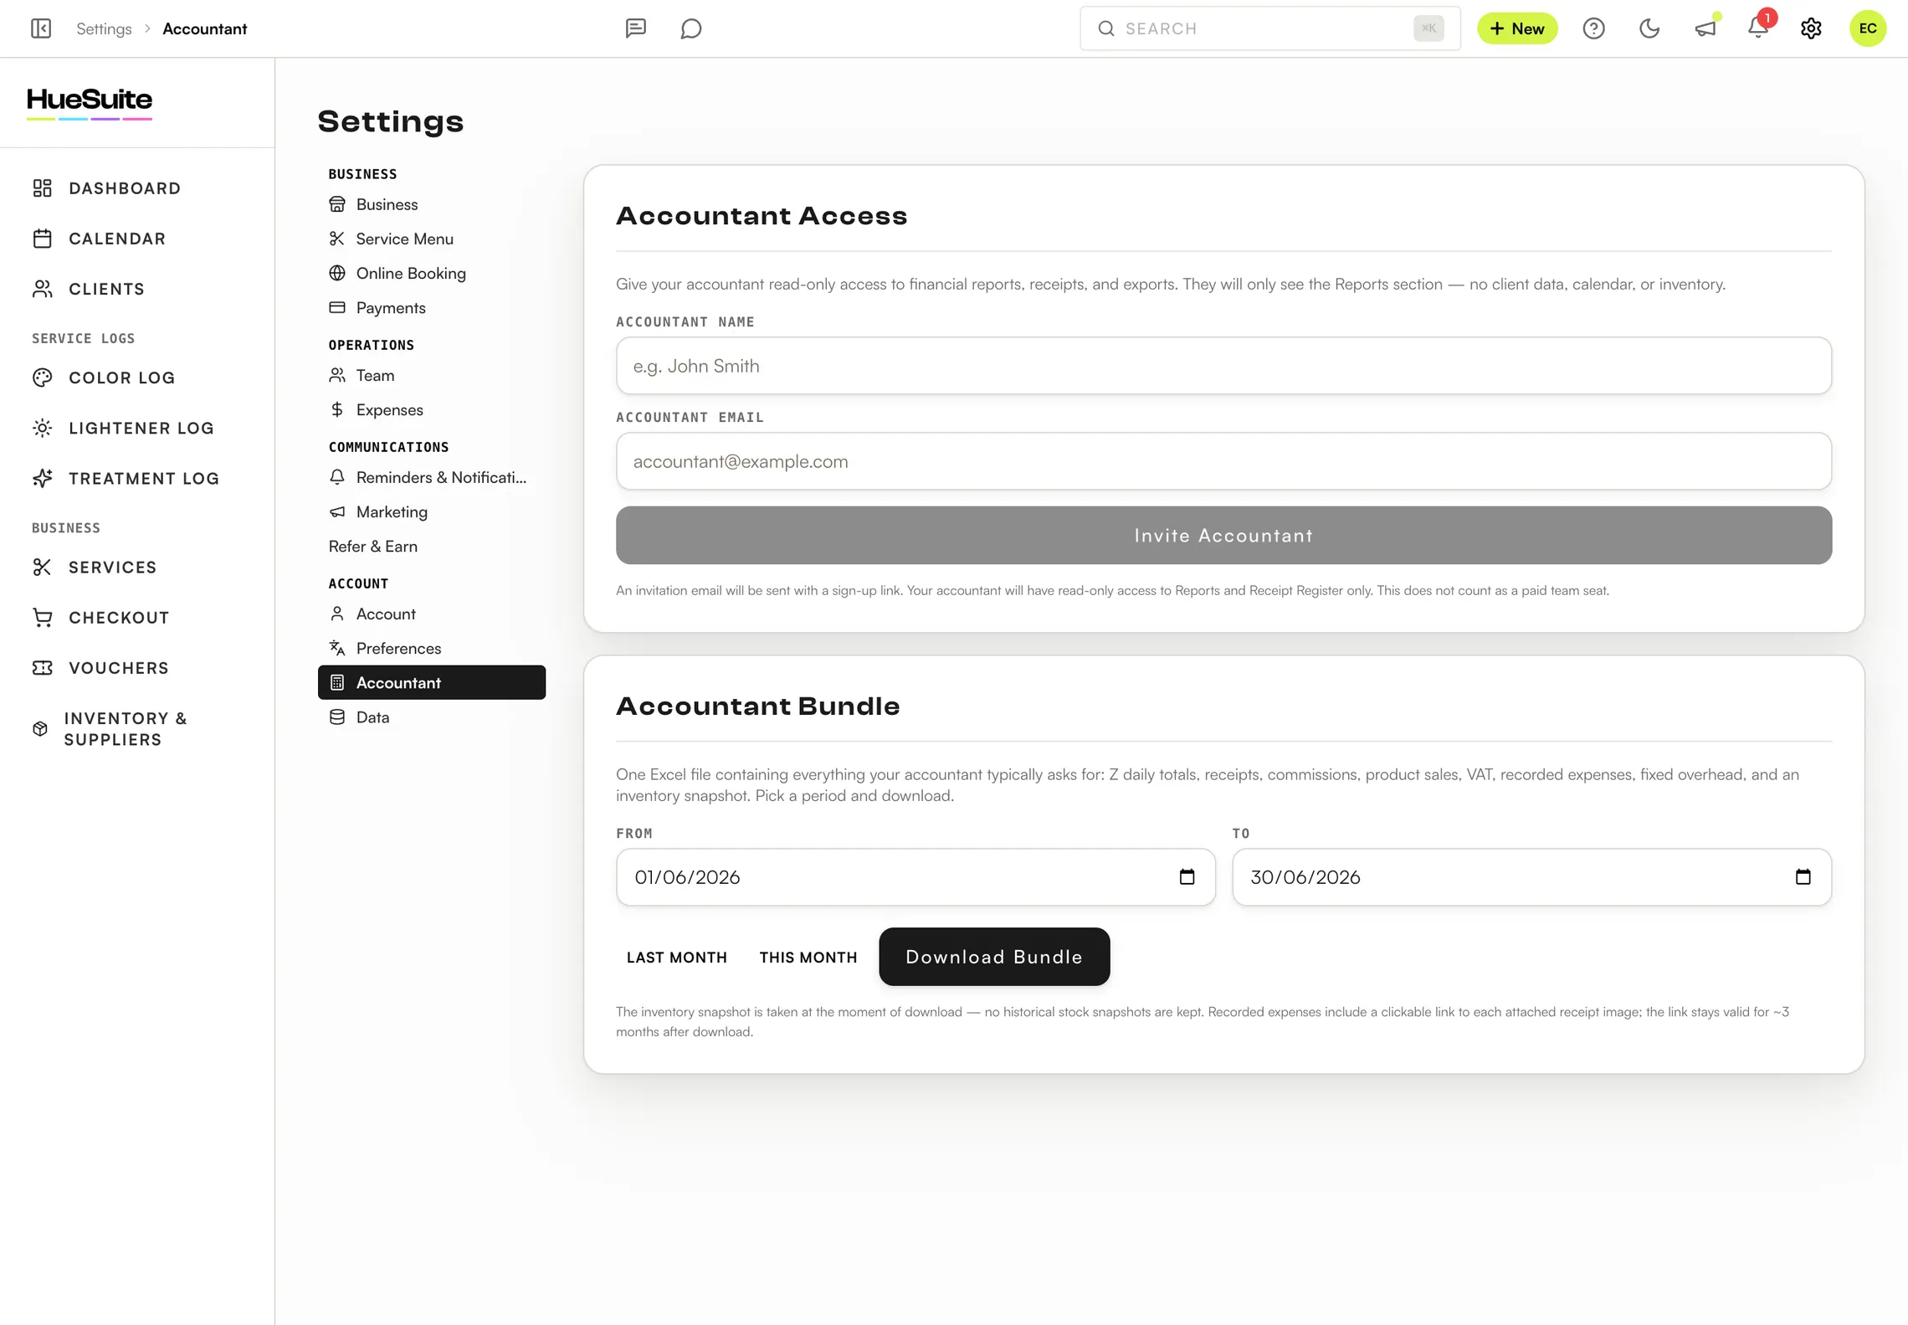Open the messages note icon

pos(636,28)
